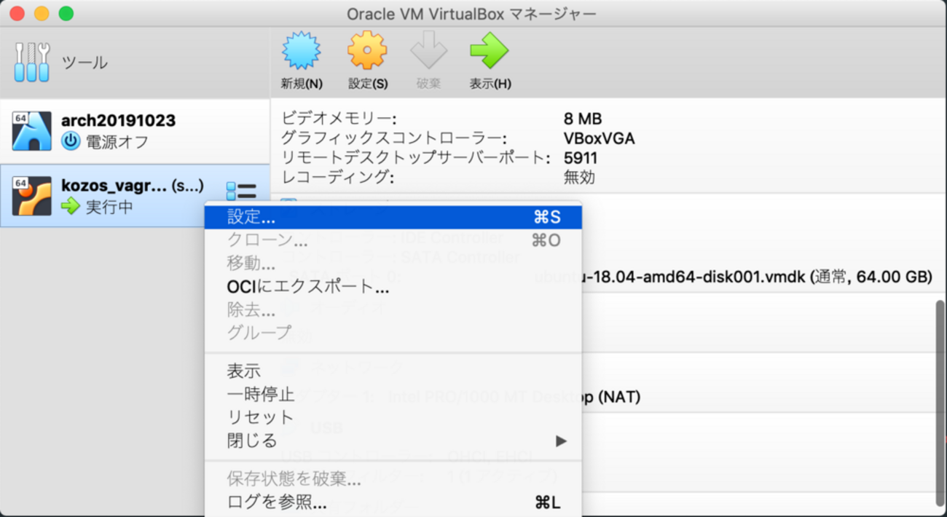Open 設定 from the toolbar gear icon
This screenshot has height=517, width=947.
367,51
